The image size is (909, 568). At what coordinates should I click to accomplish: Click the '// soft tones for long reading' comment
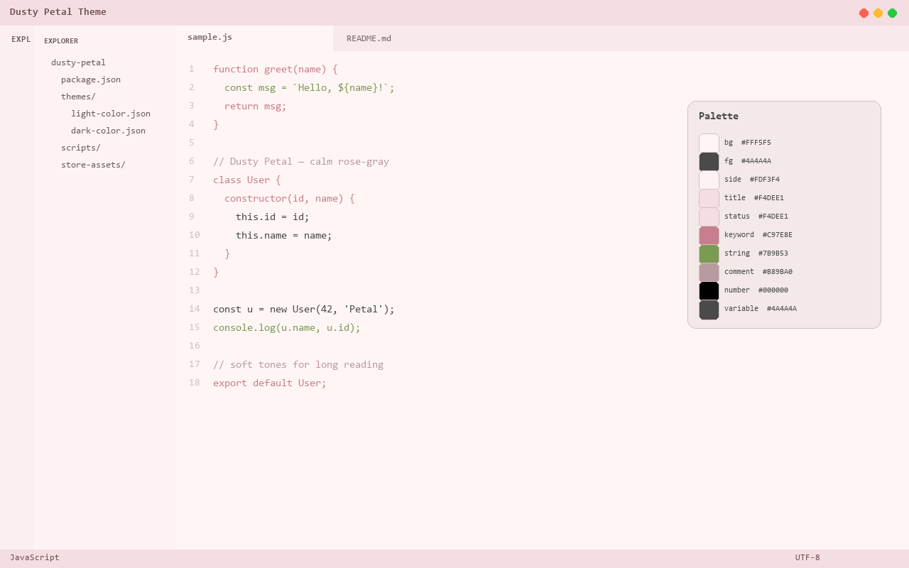298,364
